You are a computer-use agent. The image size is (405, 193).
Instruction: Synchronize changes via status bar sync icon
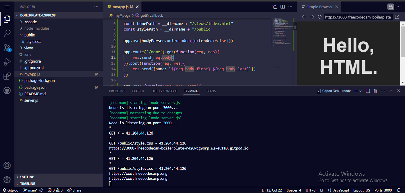pyautogui.click(x=41, y=190)
